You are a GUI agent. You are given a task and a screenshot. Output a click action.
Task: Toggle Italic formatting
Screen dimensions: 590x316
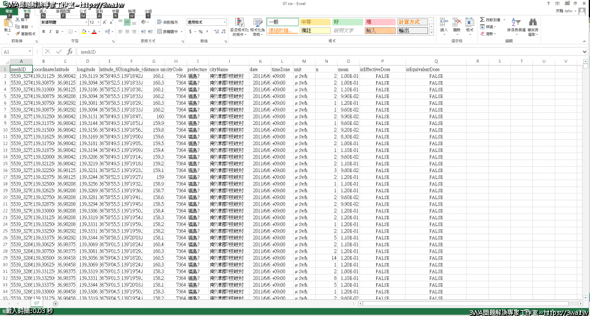50,31
